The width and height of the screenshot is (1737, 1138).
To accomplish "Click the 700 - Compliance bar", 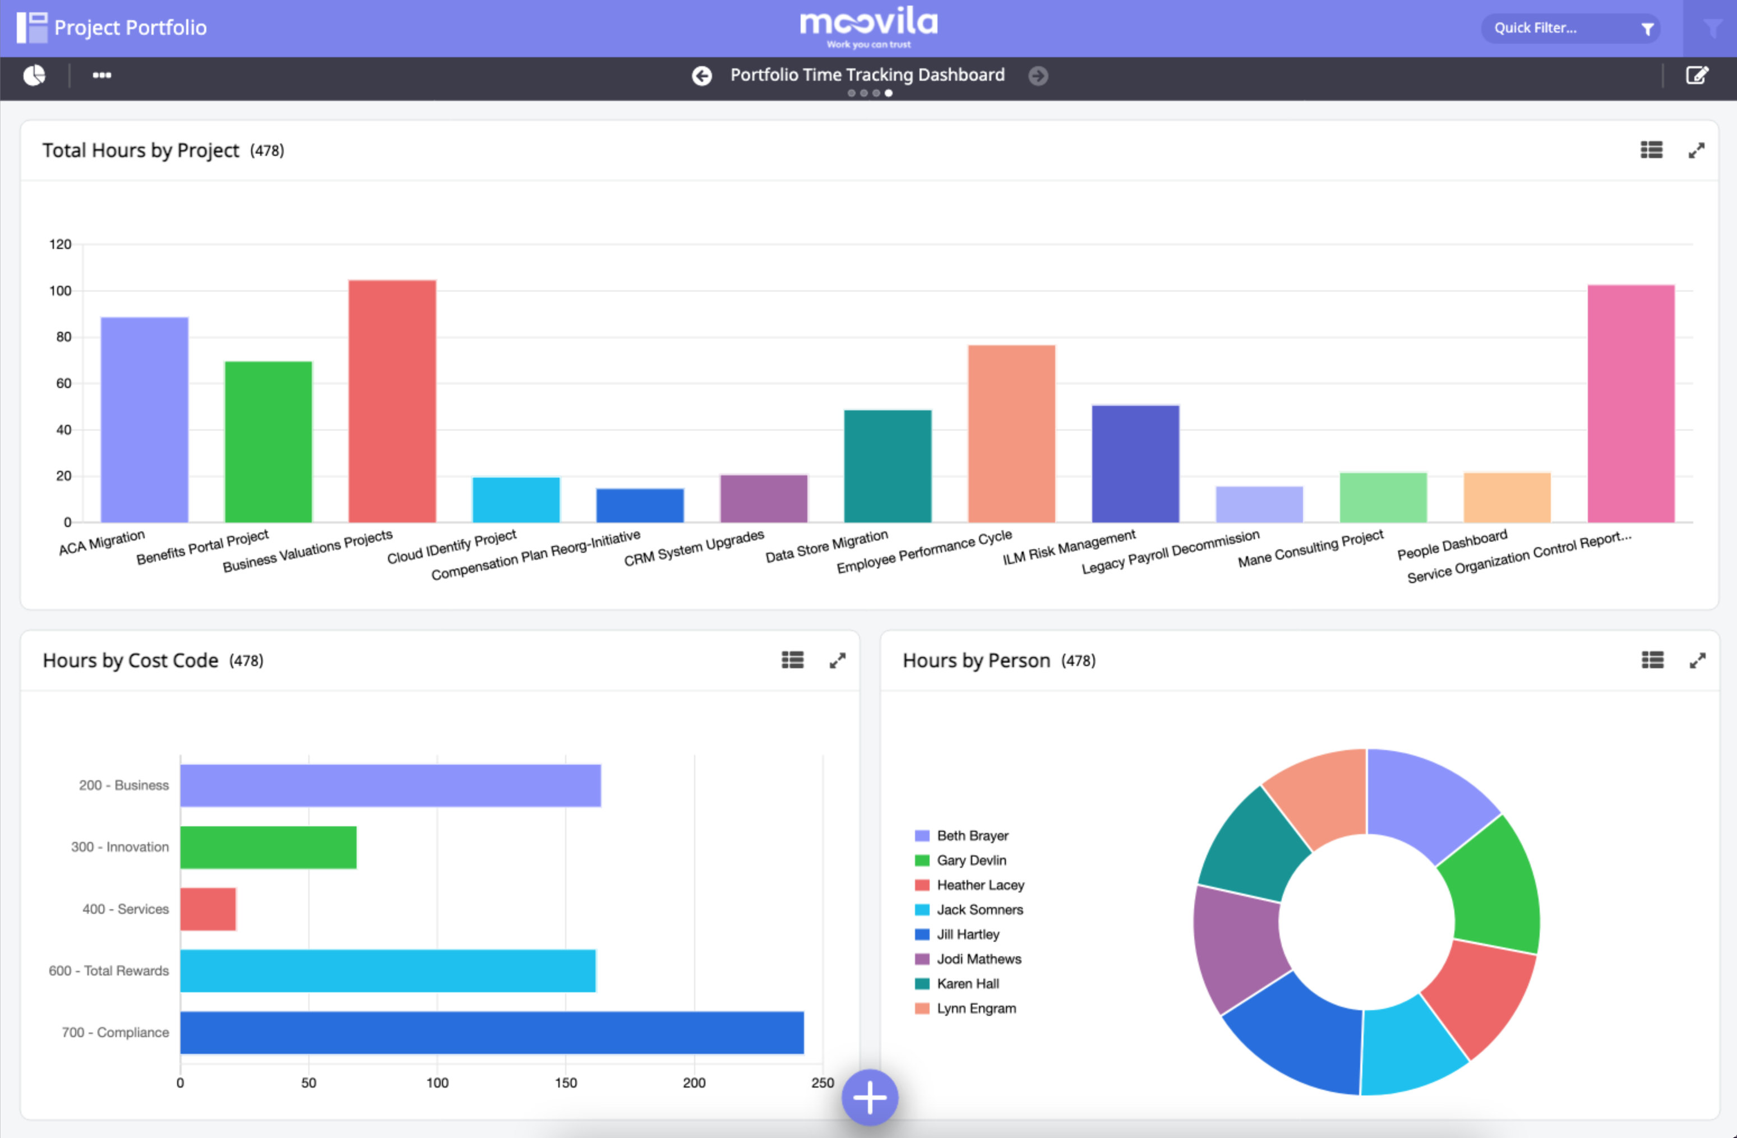I will pyautogui.click(x=491, y=1032).
